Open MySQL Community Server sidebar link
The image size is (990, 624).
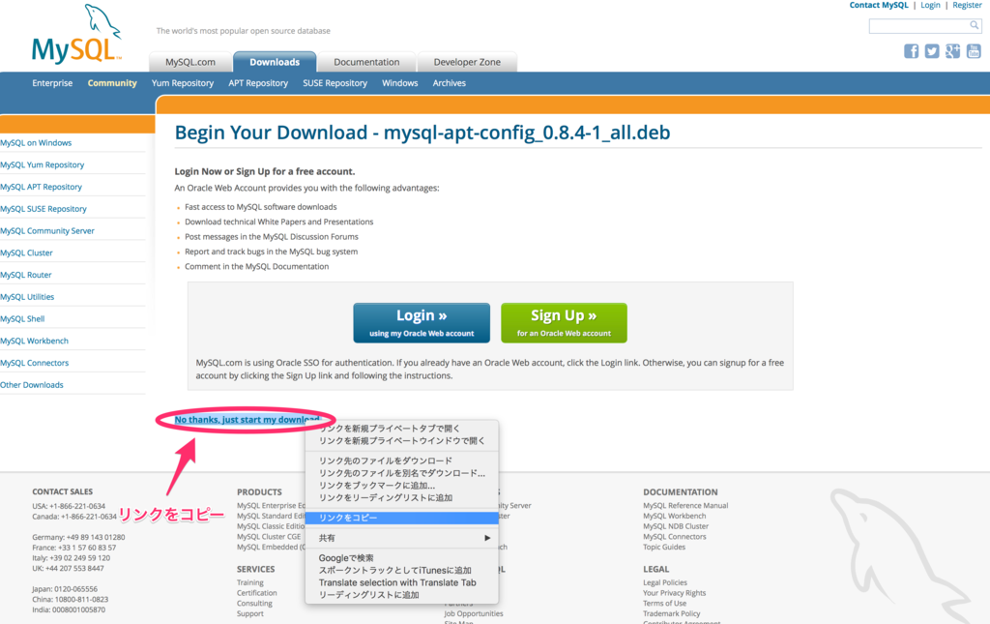point(47,231)
